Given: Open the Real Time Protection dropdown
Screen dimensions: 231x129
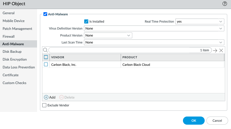Looking at the screenshot, I should pos(200,21).
